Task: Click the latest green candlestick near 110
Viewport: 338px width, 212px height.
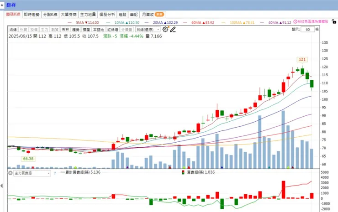Action: (x=312, y=83)
